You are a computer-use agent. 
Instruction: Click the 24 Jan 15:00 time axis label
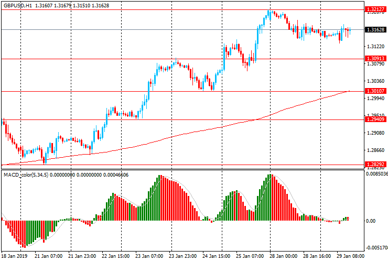216,256
